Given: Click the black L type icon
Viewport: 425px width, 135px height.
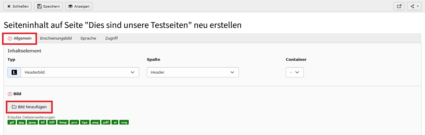Looking at the screenshot, I should [x=14, y=72].
